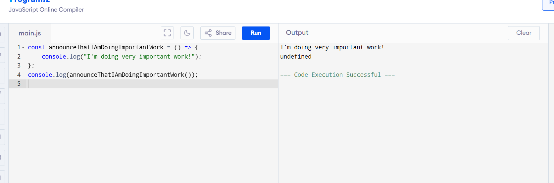Collapse the function on line 1

[x=23, y=48]
